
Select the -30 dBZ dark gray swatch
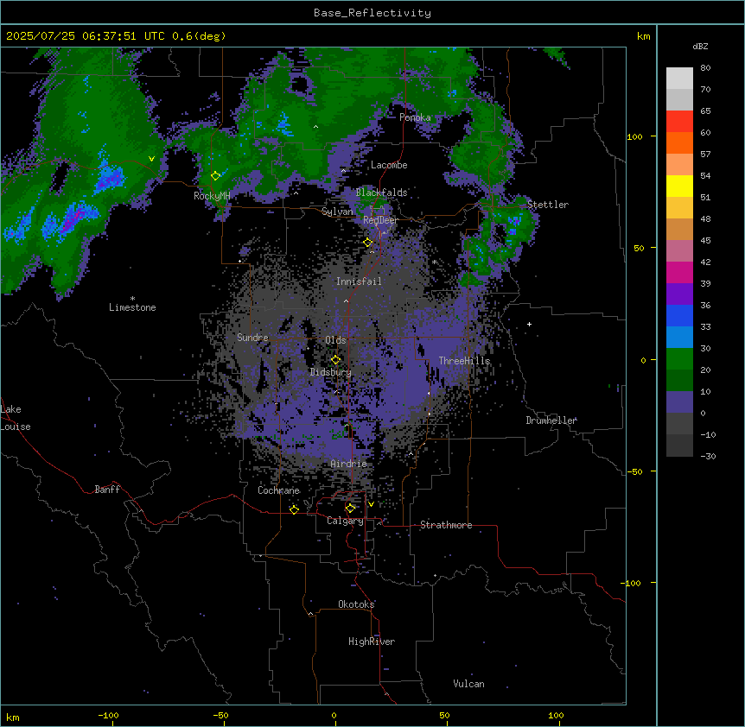tap(679, 446)
